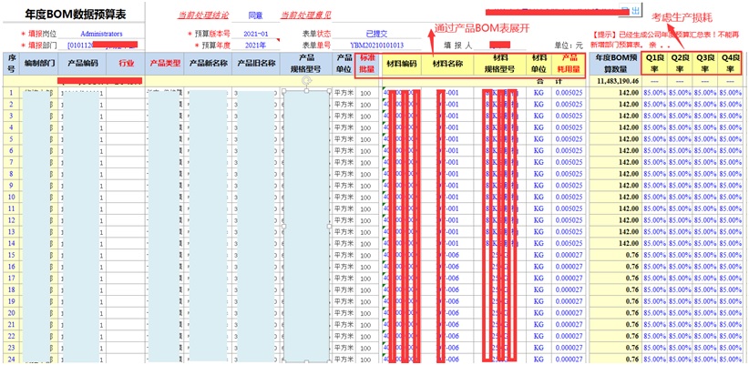Click the 表单状态 value 已提交
The image size is (749, 365).
(x=376, y=34)
